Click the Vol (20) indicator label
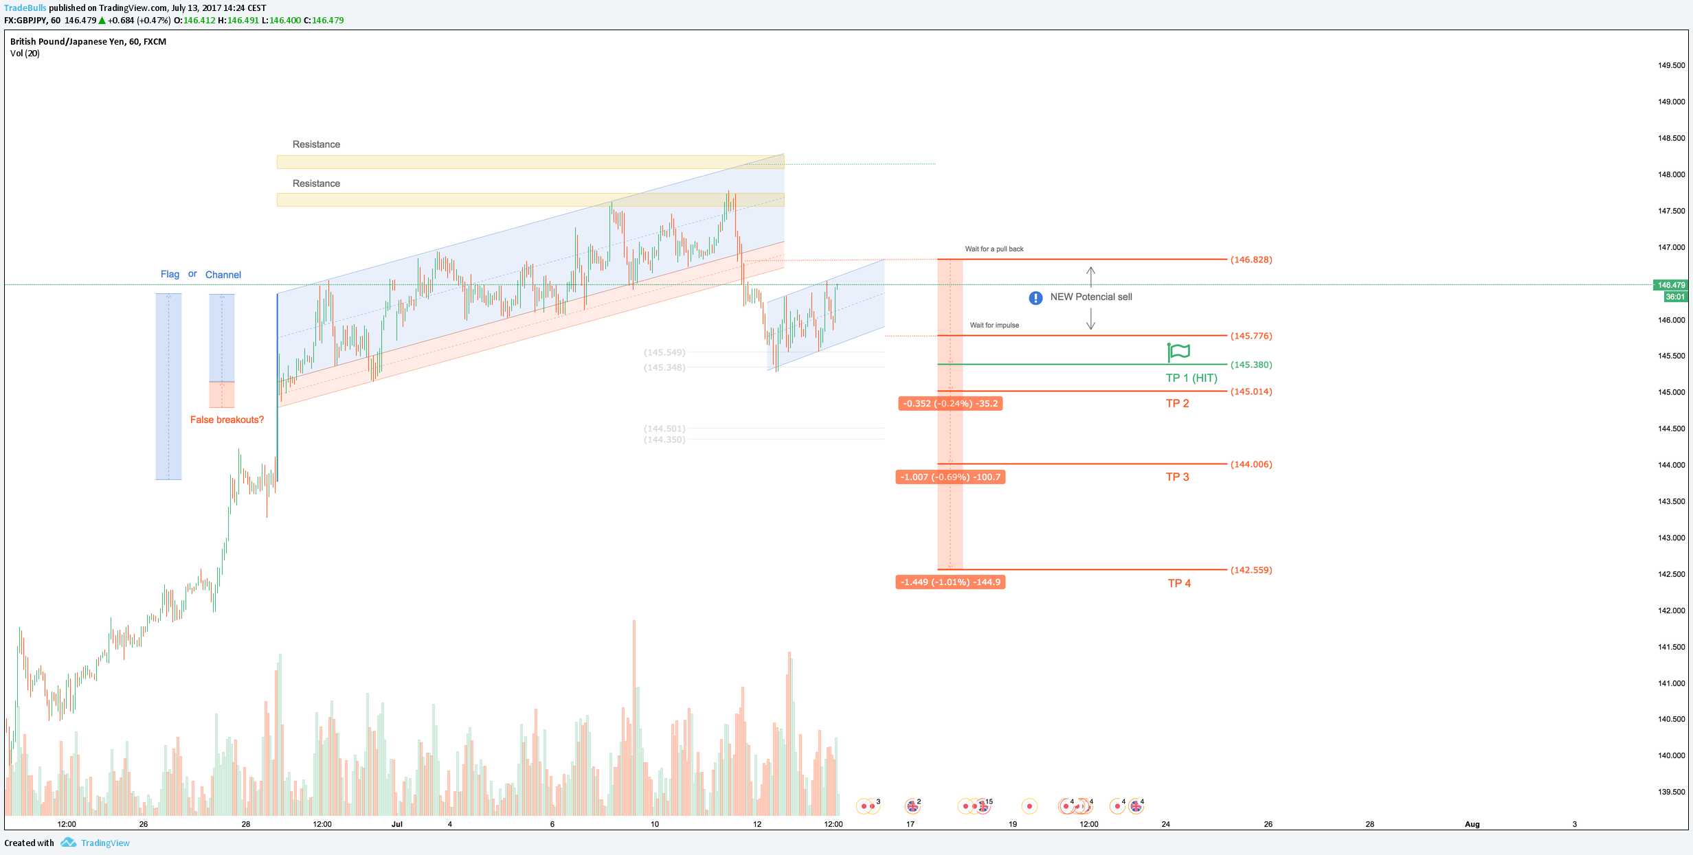1693x855 pixels. pyautogui.click(x=25, y=54)
